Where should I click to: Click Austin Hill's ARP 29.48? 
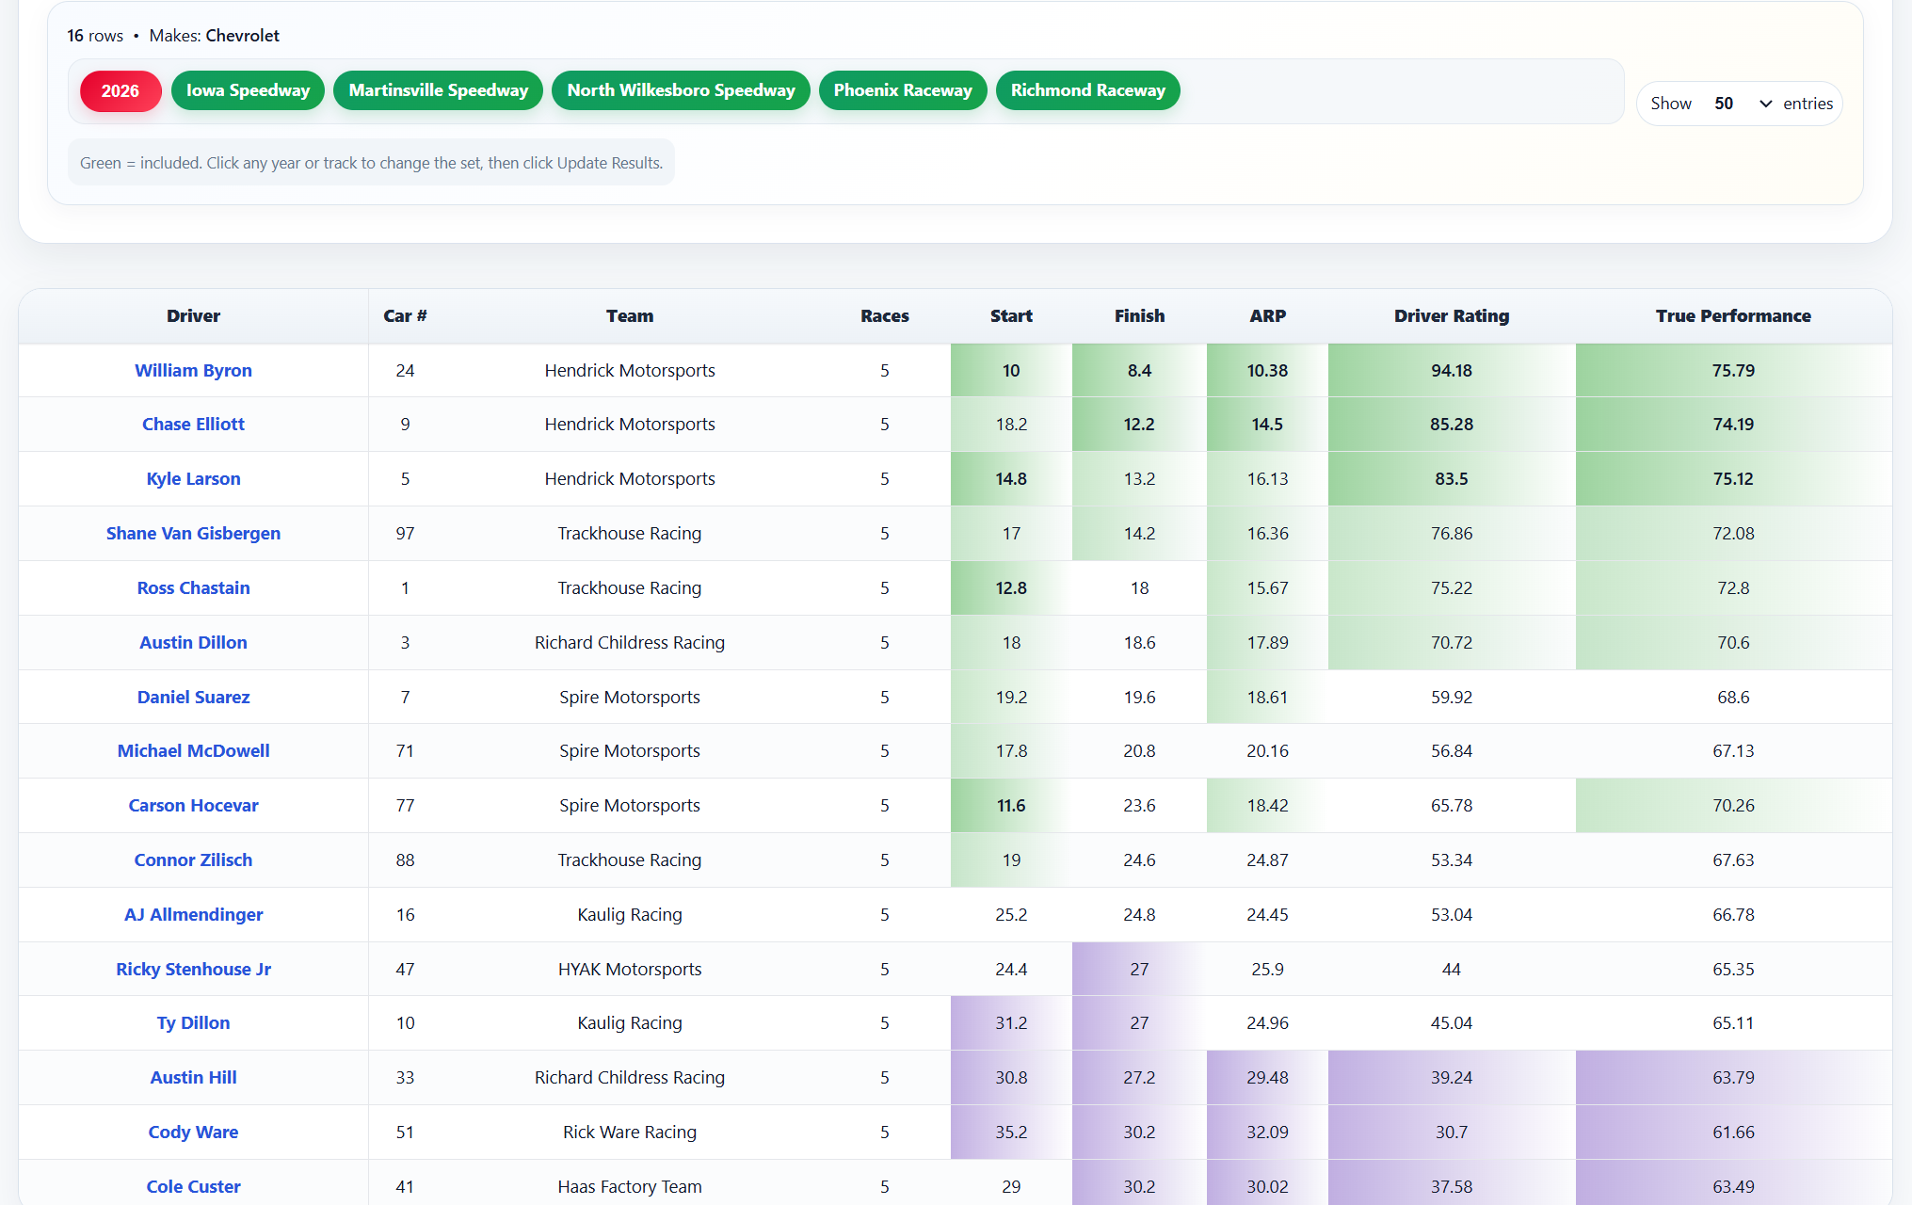pyautogui.click(x=1267, y=1078)
